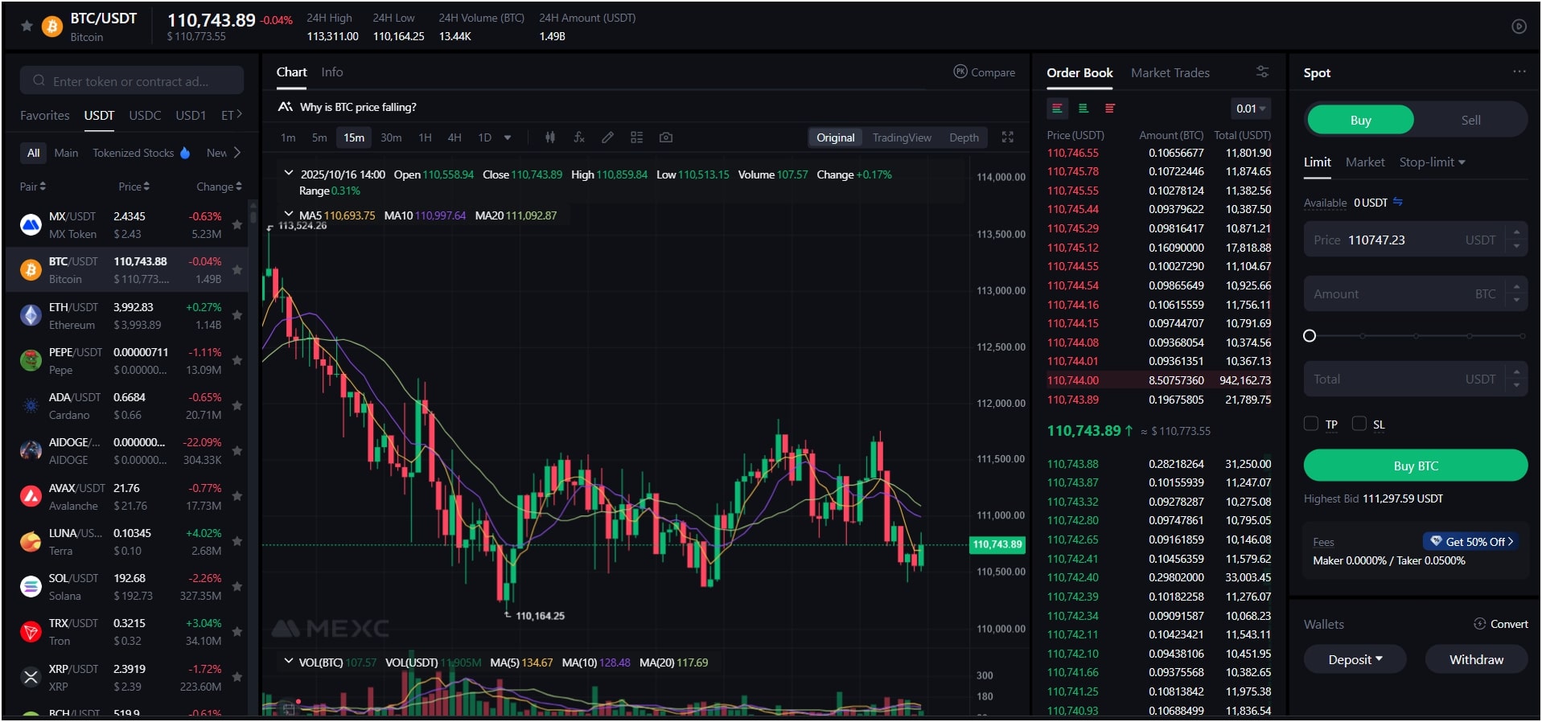Take a chart snapshot with the camera icon
The width and height of the screenshot is (1542, 722).
665,137
